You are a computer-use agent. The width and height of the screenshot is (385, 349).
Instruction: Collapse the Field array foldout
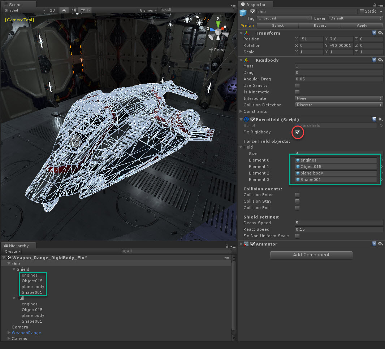coord(241,147)
